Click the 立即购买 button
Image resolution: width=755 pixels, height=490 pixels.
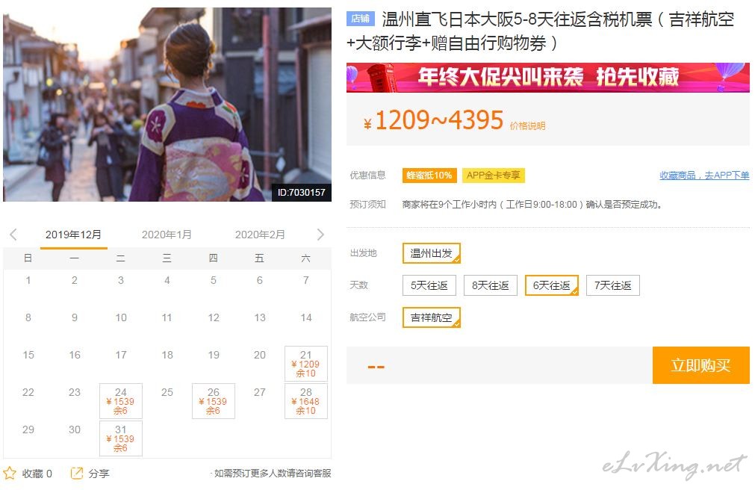click(701, 365)
